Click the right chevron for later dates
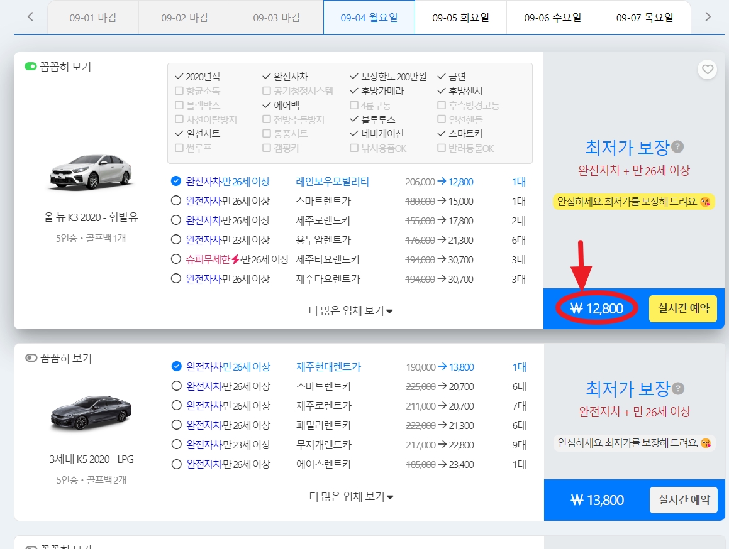This screenshot has height=549, width=729. click(708, 18)
